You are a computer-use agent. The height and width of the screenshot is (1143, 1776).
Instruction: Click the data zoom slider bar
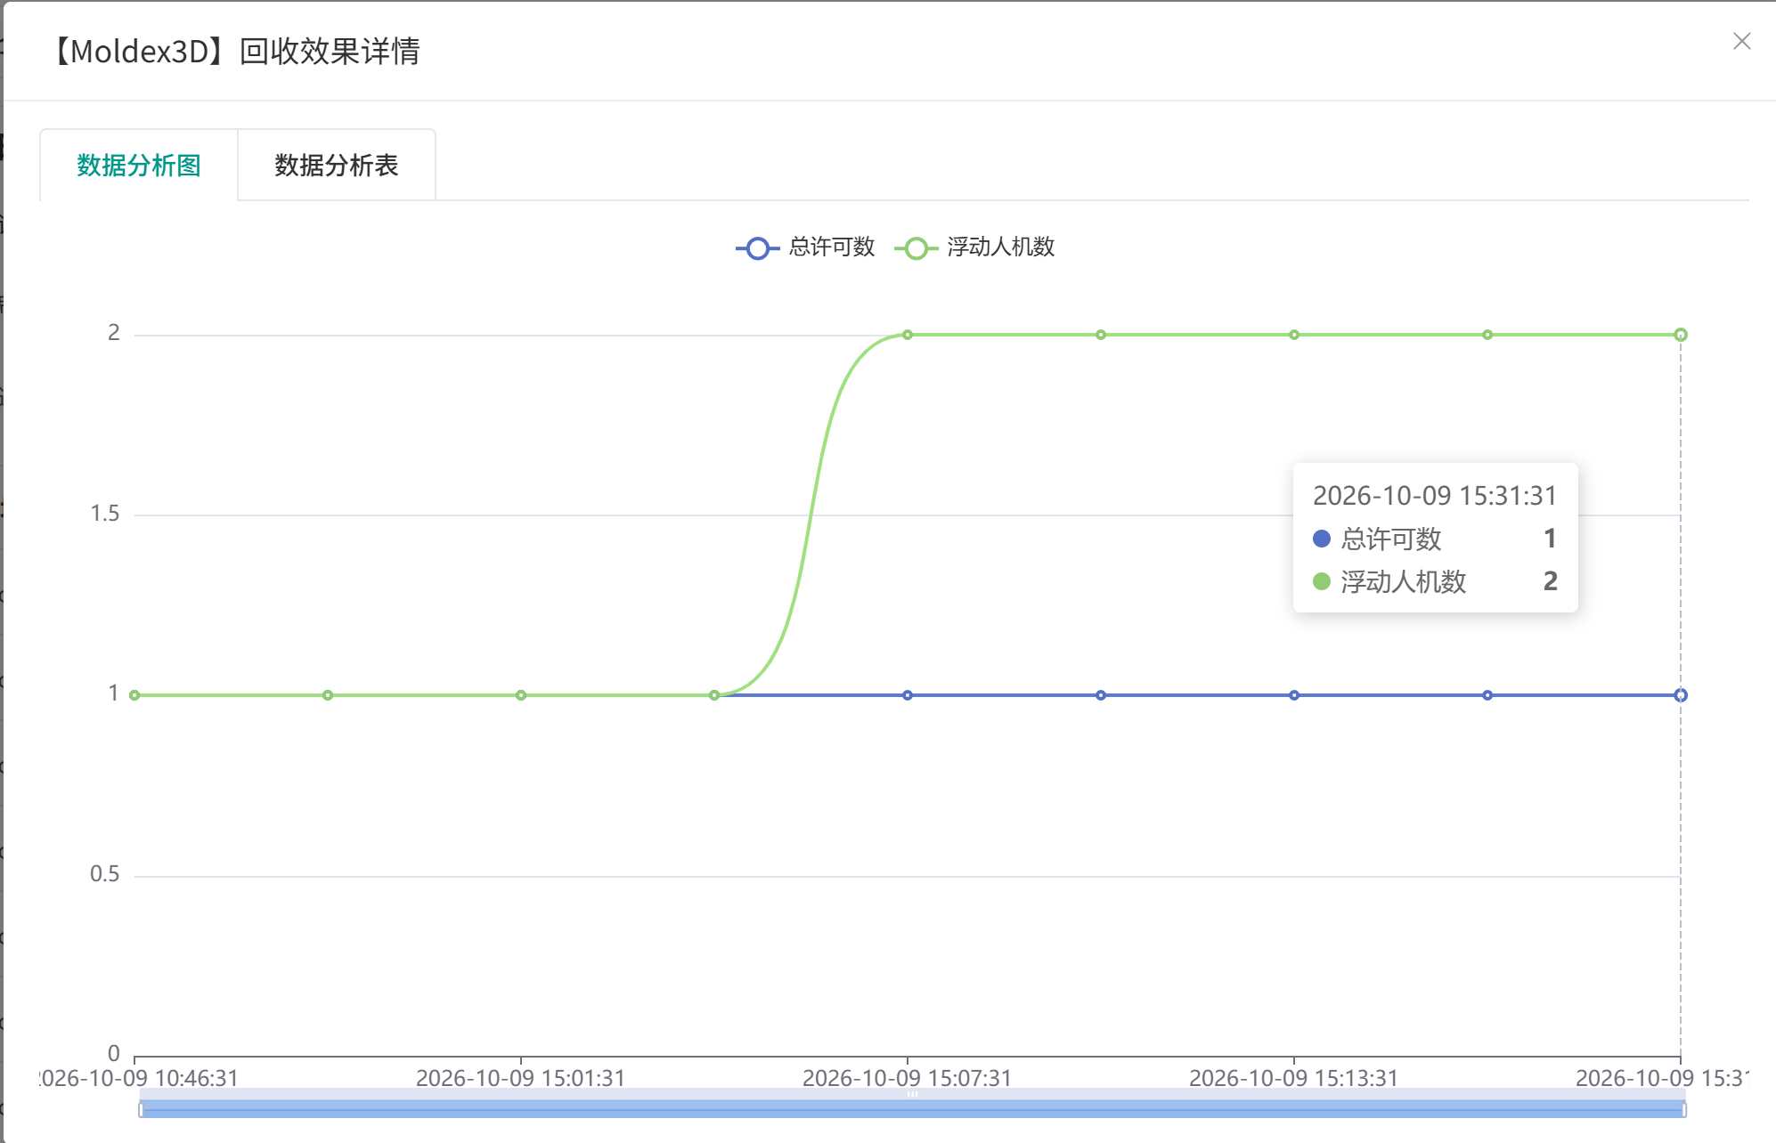coord(912,1108)
